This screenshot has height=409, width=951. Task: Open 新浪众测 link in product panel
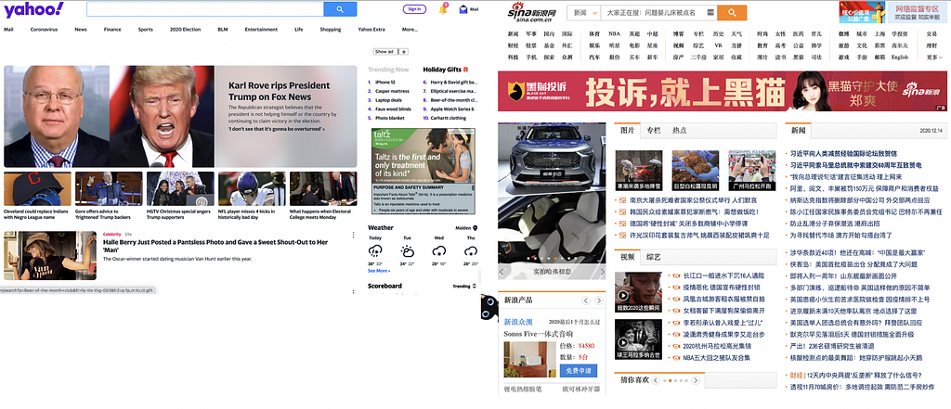[518, 322]
